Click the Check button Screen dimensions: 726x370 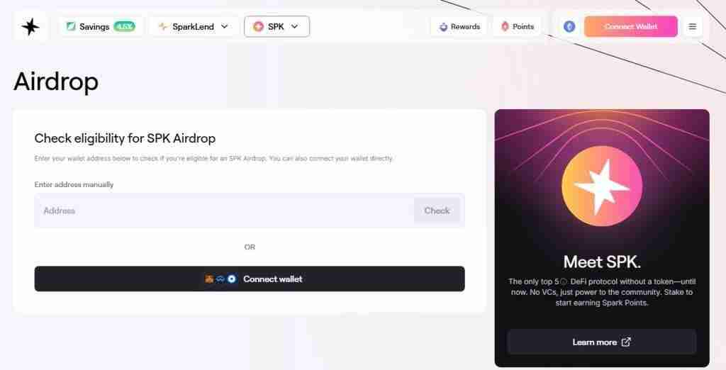click(437, 211)
